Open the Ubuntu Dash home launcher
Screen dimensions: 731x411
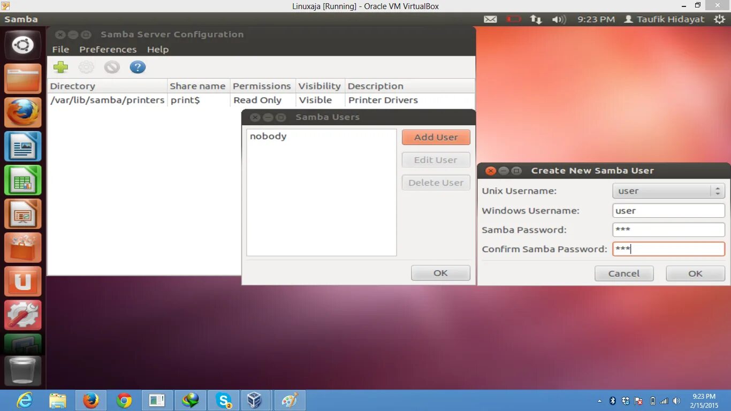(x=23, y=45)
